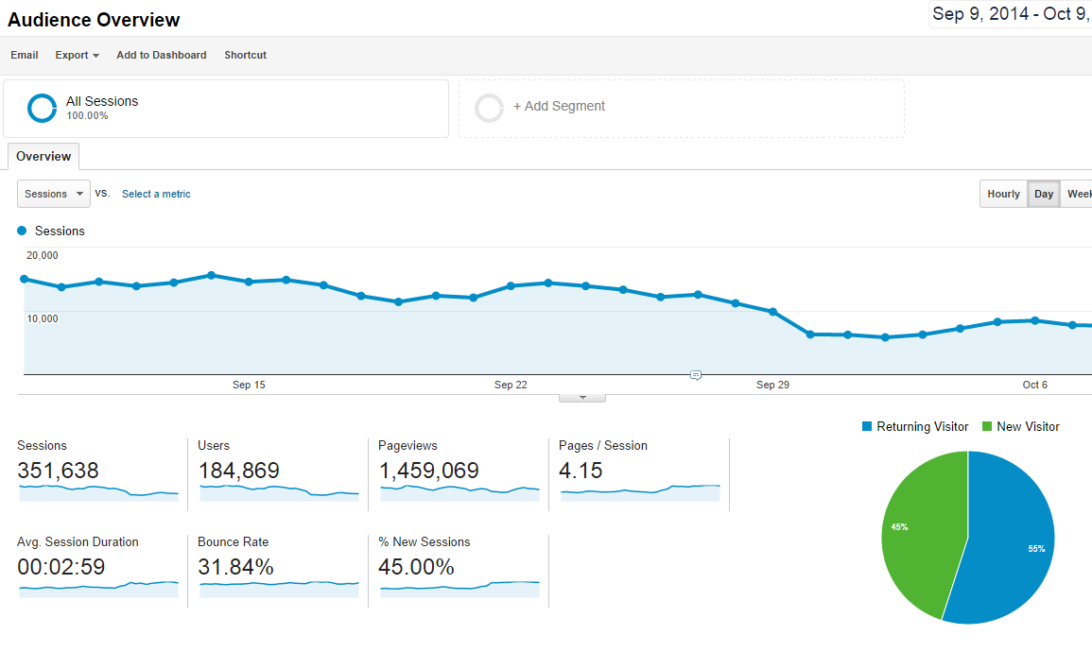Click the green 45% pie slice
This screenshot has width=1092, height=652.
click(923, 536)
